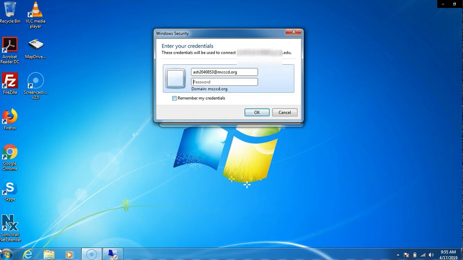Open Windows Explorer from the taskbar

49,254
